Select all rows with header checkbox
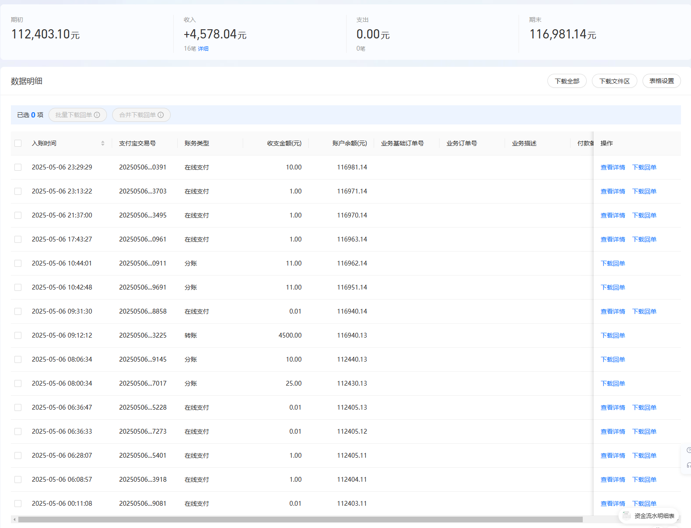 click(18, 143)
